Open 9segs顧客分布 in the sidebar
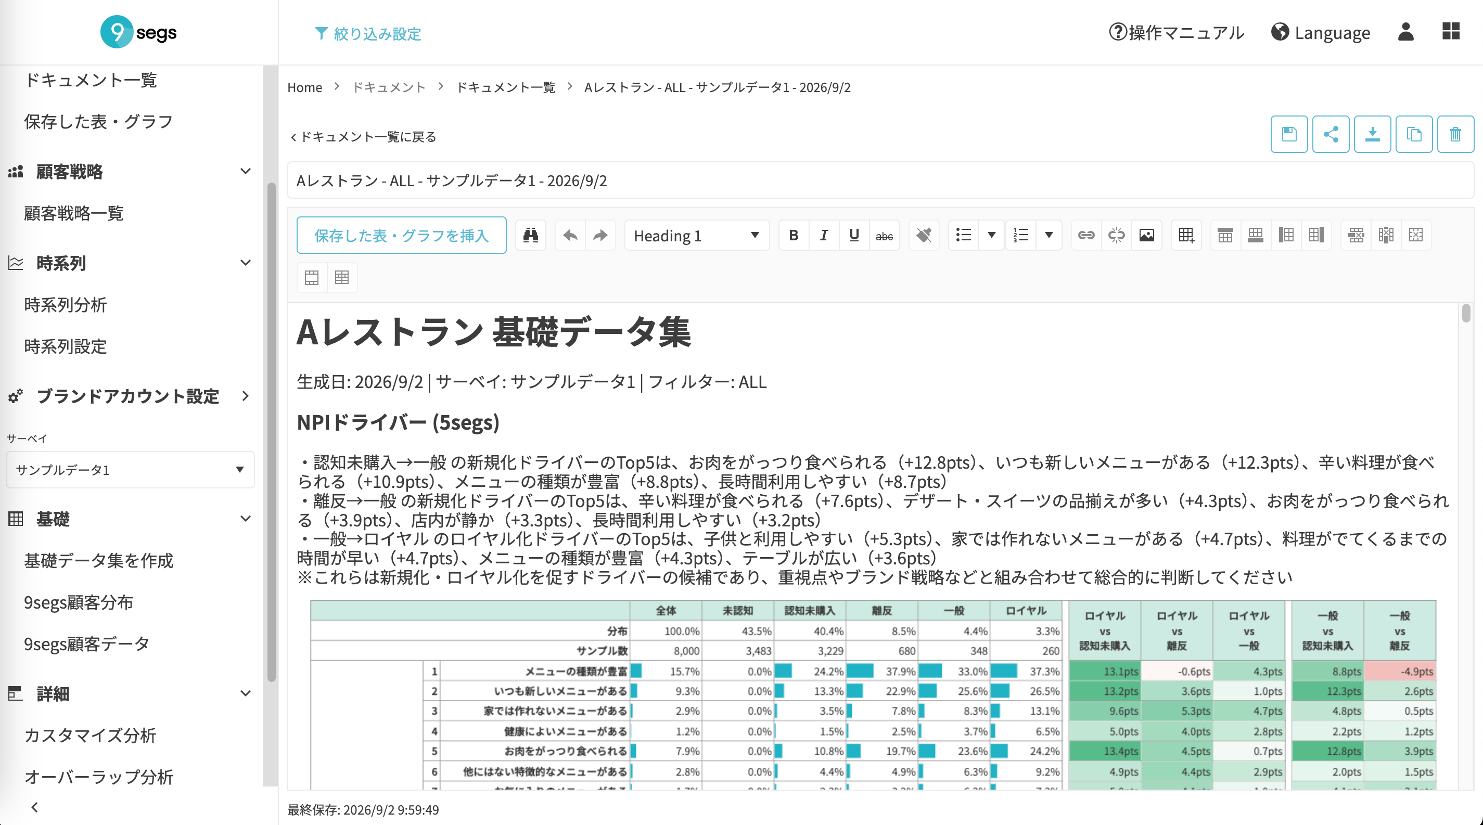This screenshot has height=825, width=1483. (x=78, y=602)
